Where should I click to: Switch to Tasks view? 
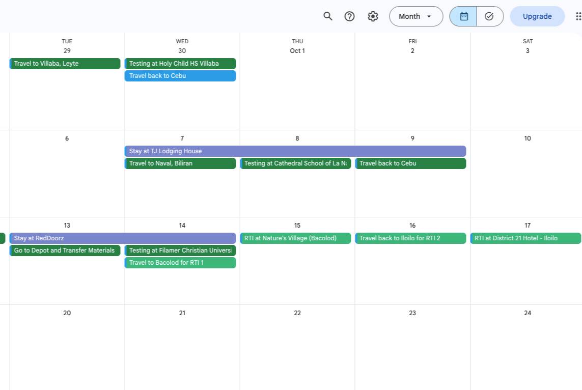490,16
